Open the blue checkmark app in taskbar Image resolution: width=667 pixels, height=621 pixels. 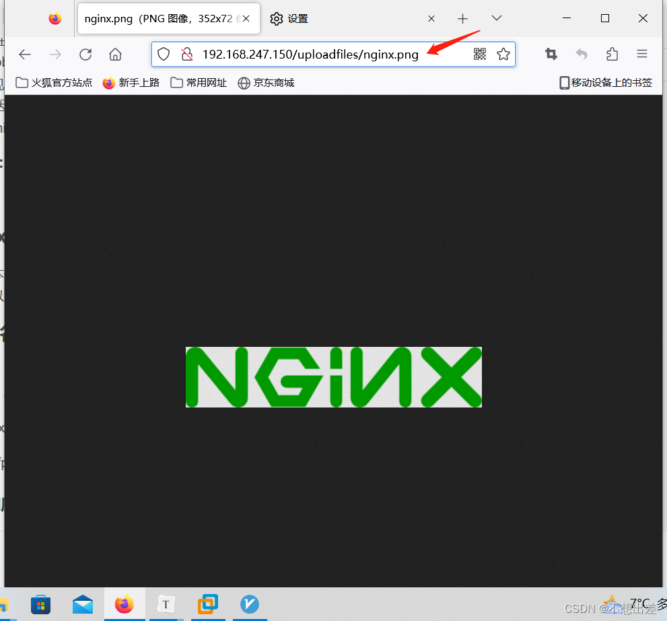[x=250, y=604]
